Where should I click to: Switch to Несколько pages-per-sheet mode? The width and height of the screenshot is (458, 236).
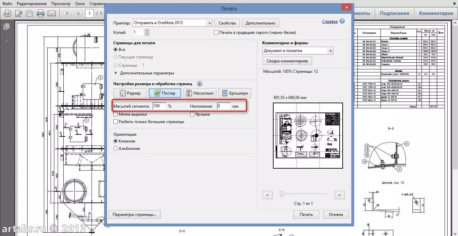tap(200, 93)
